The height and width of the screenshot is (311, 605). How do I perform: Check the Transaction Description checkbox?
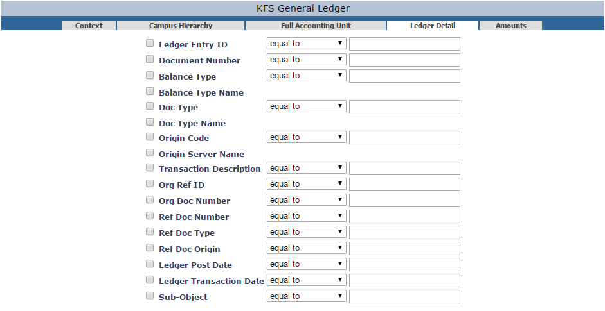(150, 167)
